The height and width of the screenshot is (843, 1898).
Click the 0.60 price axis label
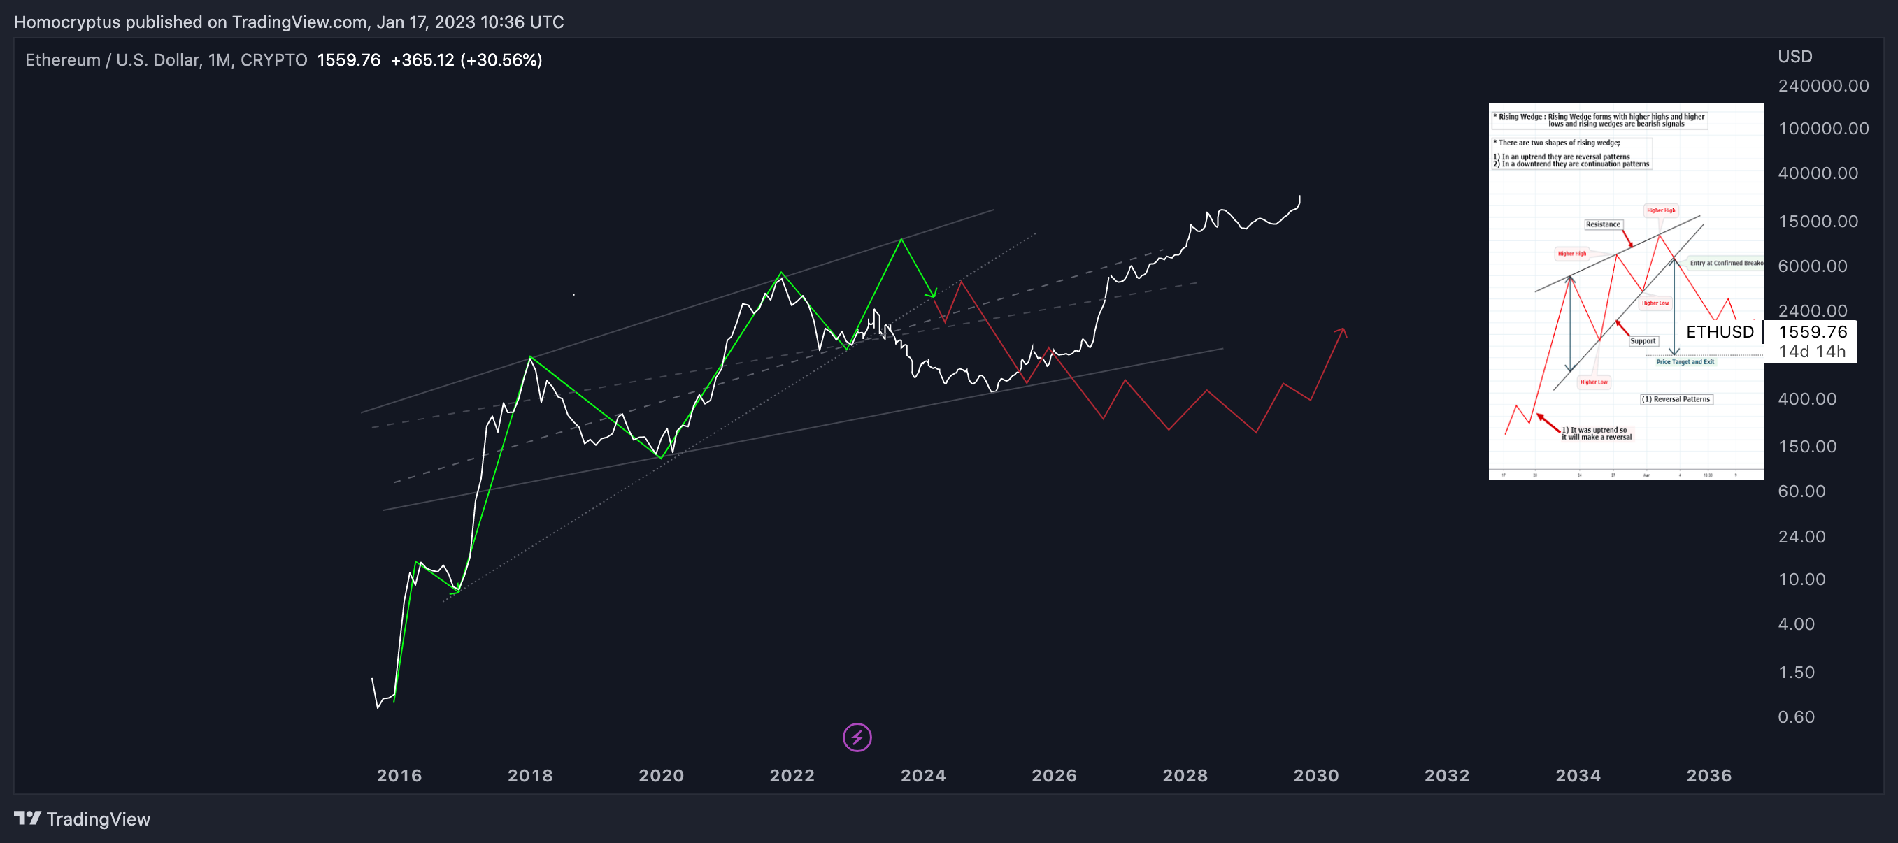(x=1797, y=717)
